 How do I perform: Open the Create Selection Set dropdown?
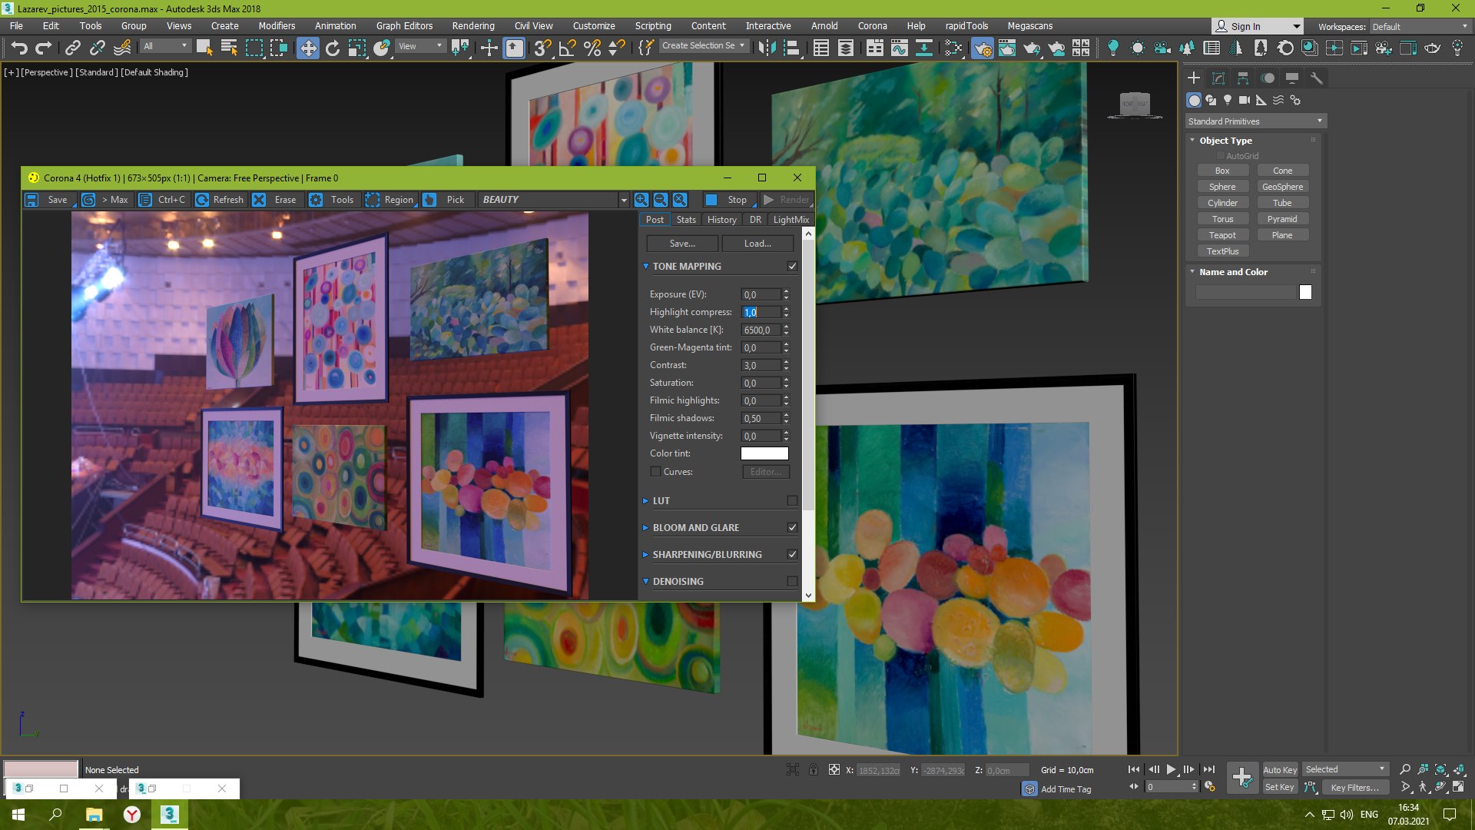pyautogui.click(x=704, y=46)
